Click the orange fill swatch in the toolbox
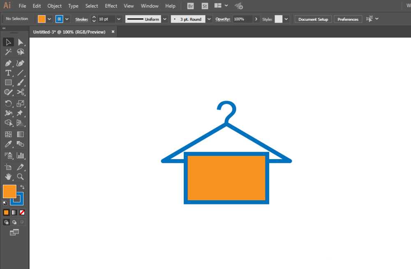This screenshot has width=411, height=269. (9, 191)
